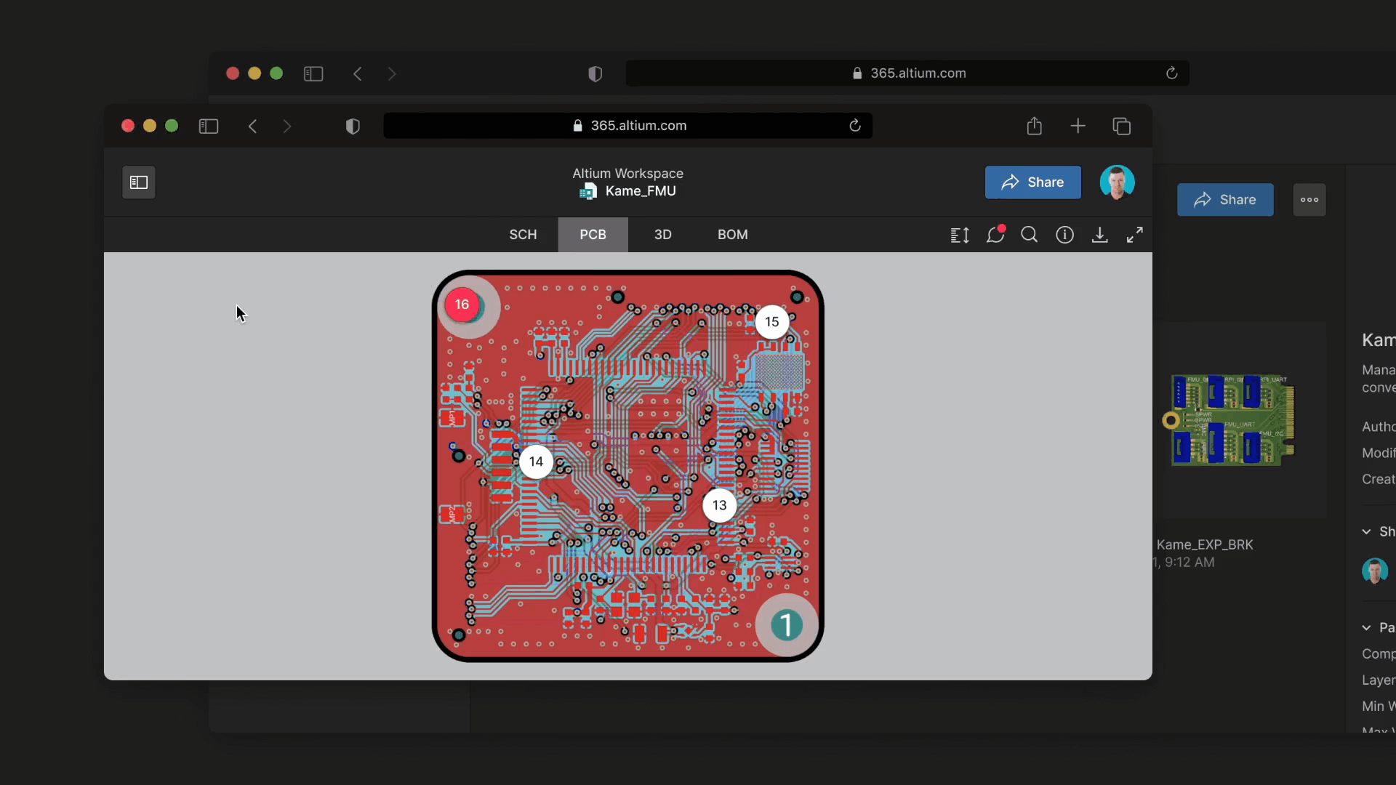Reload page in back Safari window
This screenshot has width=1396, height=785.
point(1171,73)
